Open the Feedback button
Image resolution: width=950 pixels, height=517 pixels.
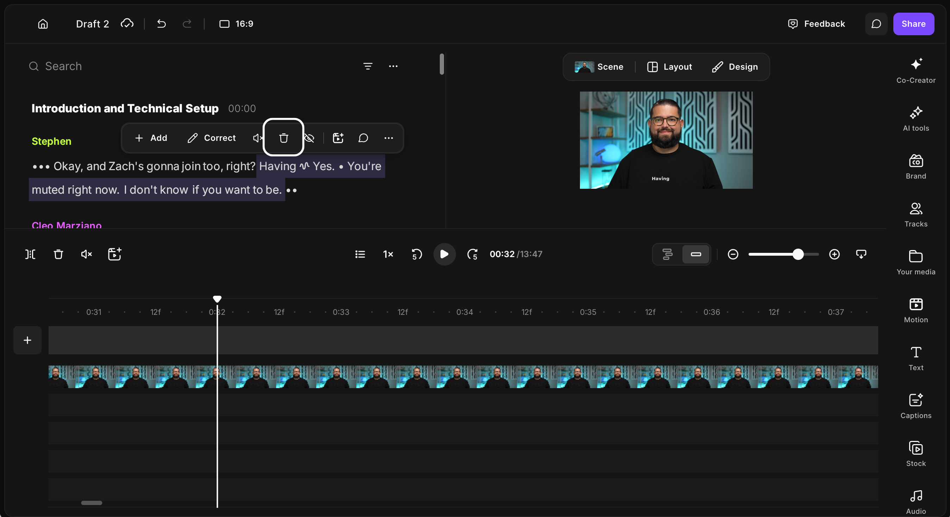tap(816, 24)
